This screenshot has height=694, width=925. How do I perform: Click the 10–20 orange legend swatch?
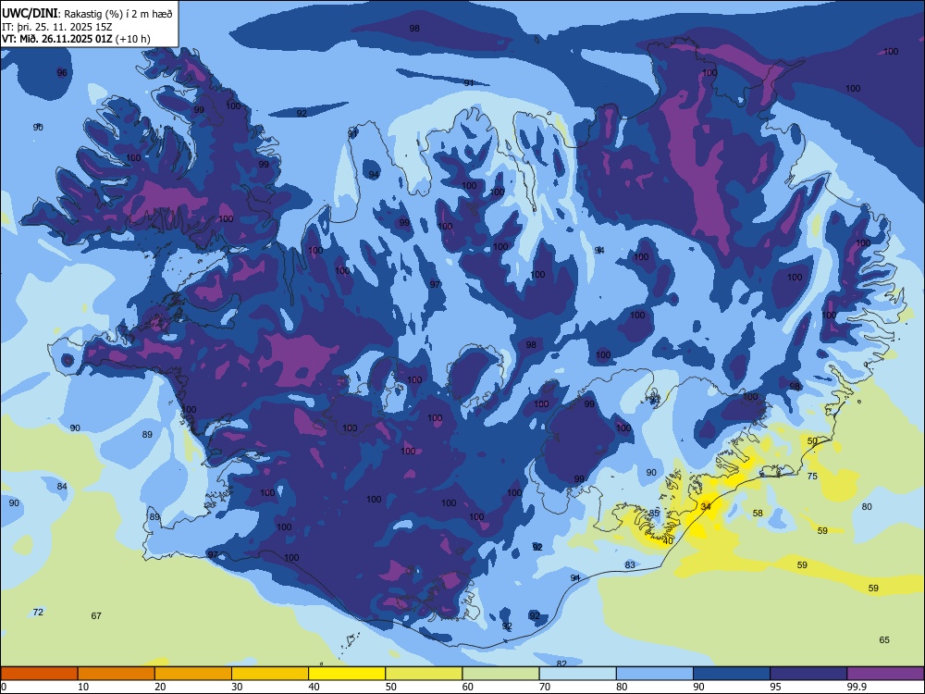[x=117, y=674]
